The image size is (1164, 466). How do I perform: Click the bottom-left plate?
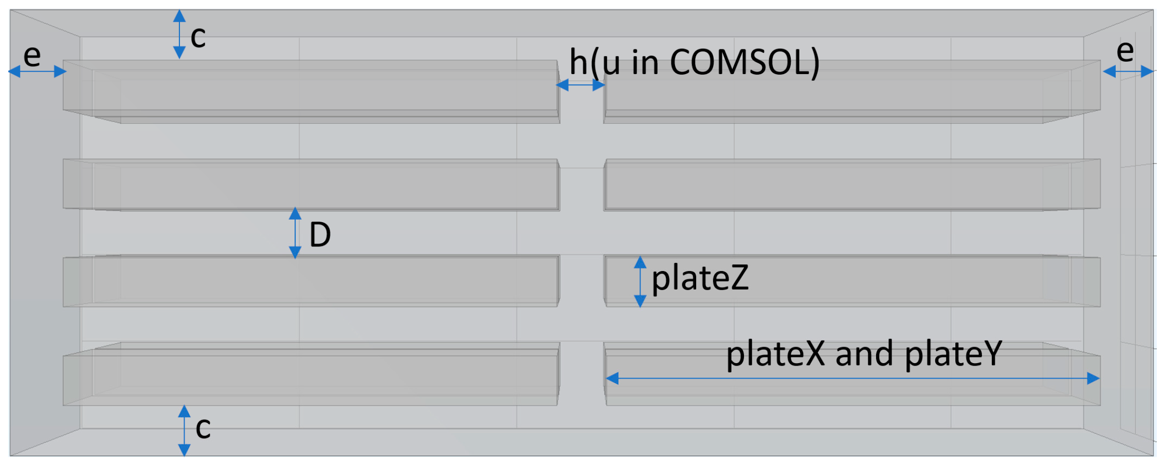(x=311, y=374)
